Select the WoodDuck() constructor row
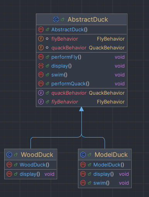This screenshot has height=197, width=149. pos(30,165)
